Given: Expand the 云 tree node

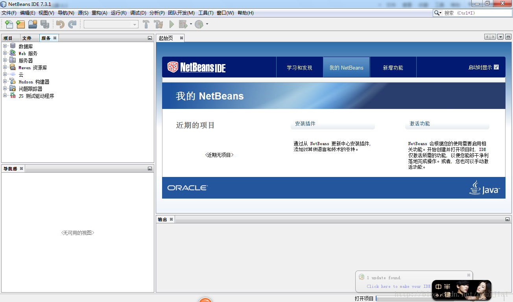Looking at the screenshot, I should [x=5, y=74].
